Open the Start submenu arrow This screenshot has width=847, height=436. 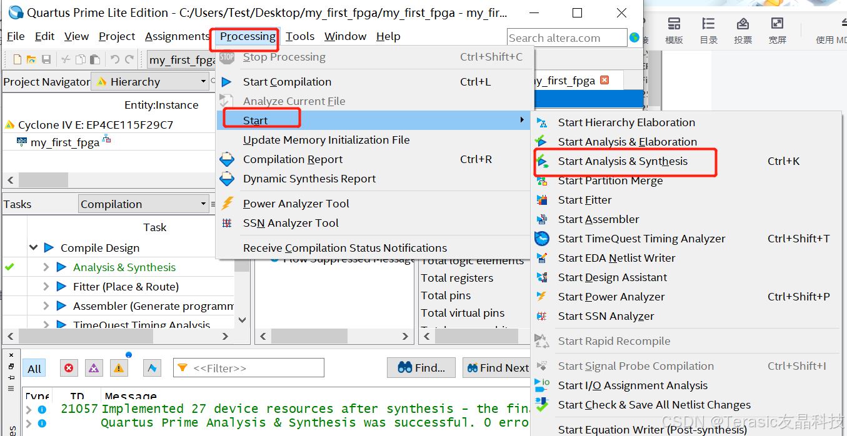(522, 120)
